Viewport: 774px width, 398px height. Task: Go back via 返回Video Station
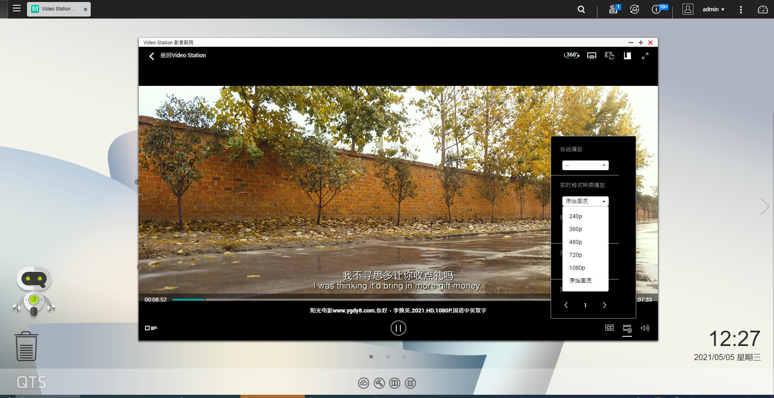coord(178,56)
